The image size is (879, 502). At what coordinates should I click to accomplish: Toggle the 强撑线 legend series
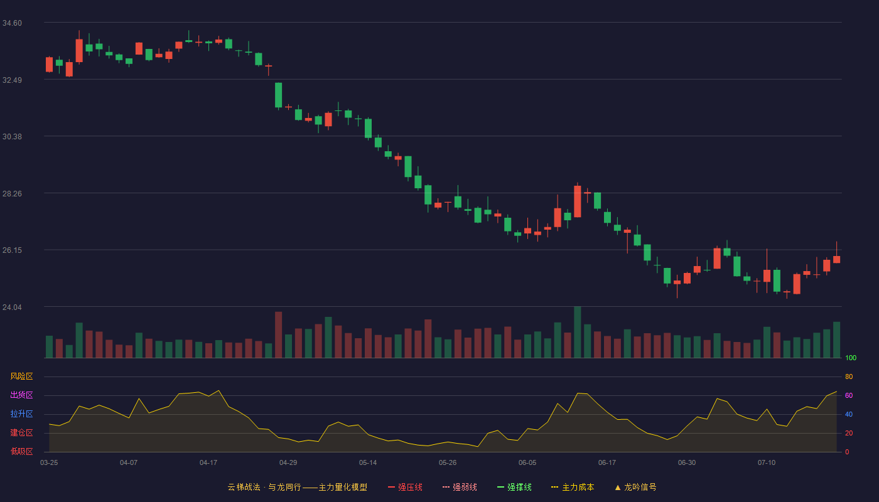pos(514,487)
